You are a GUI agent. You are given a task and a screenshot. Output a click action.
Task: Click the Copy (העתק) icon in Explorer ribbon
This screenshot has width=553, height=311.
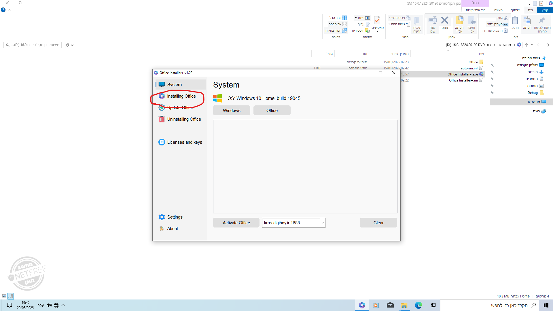pyautogui.click(x=527, y=23)
